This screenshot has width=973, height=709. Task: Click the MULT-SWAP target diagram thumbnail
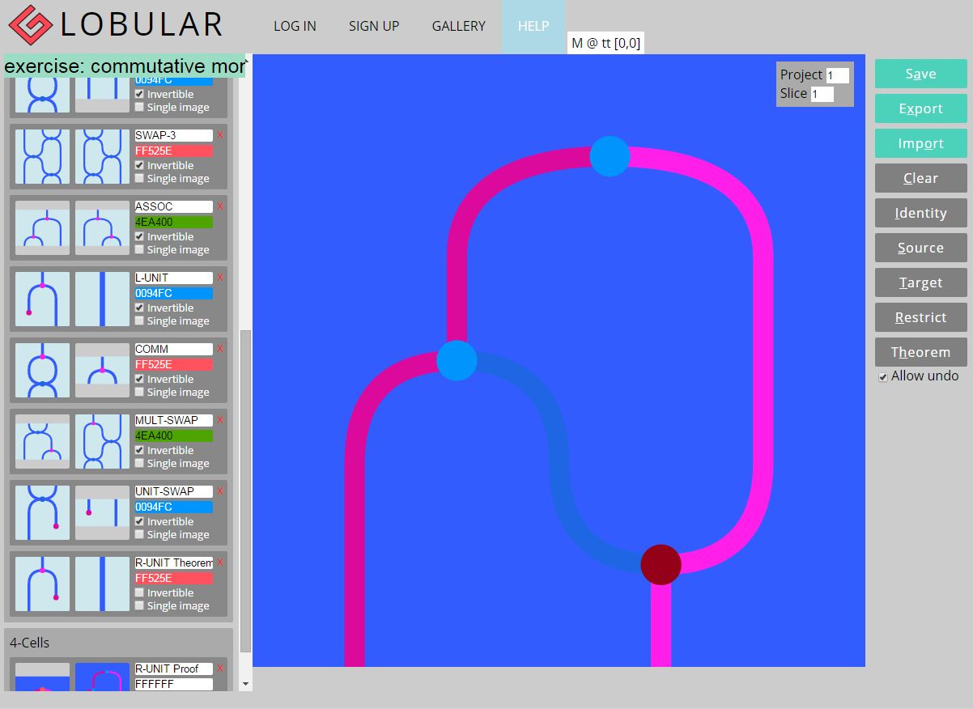102,442
